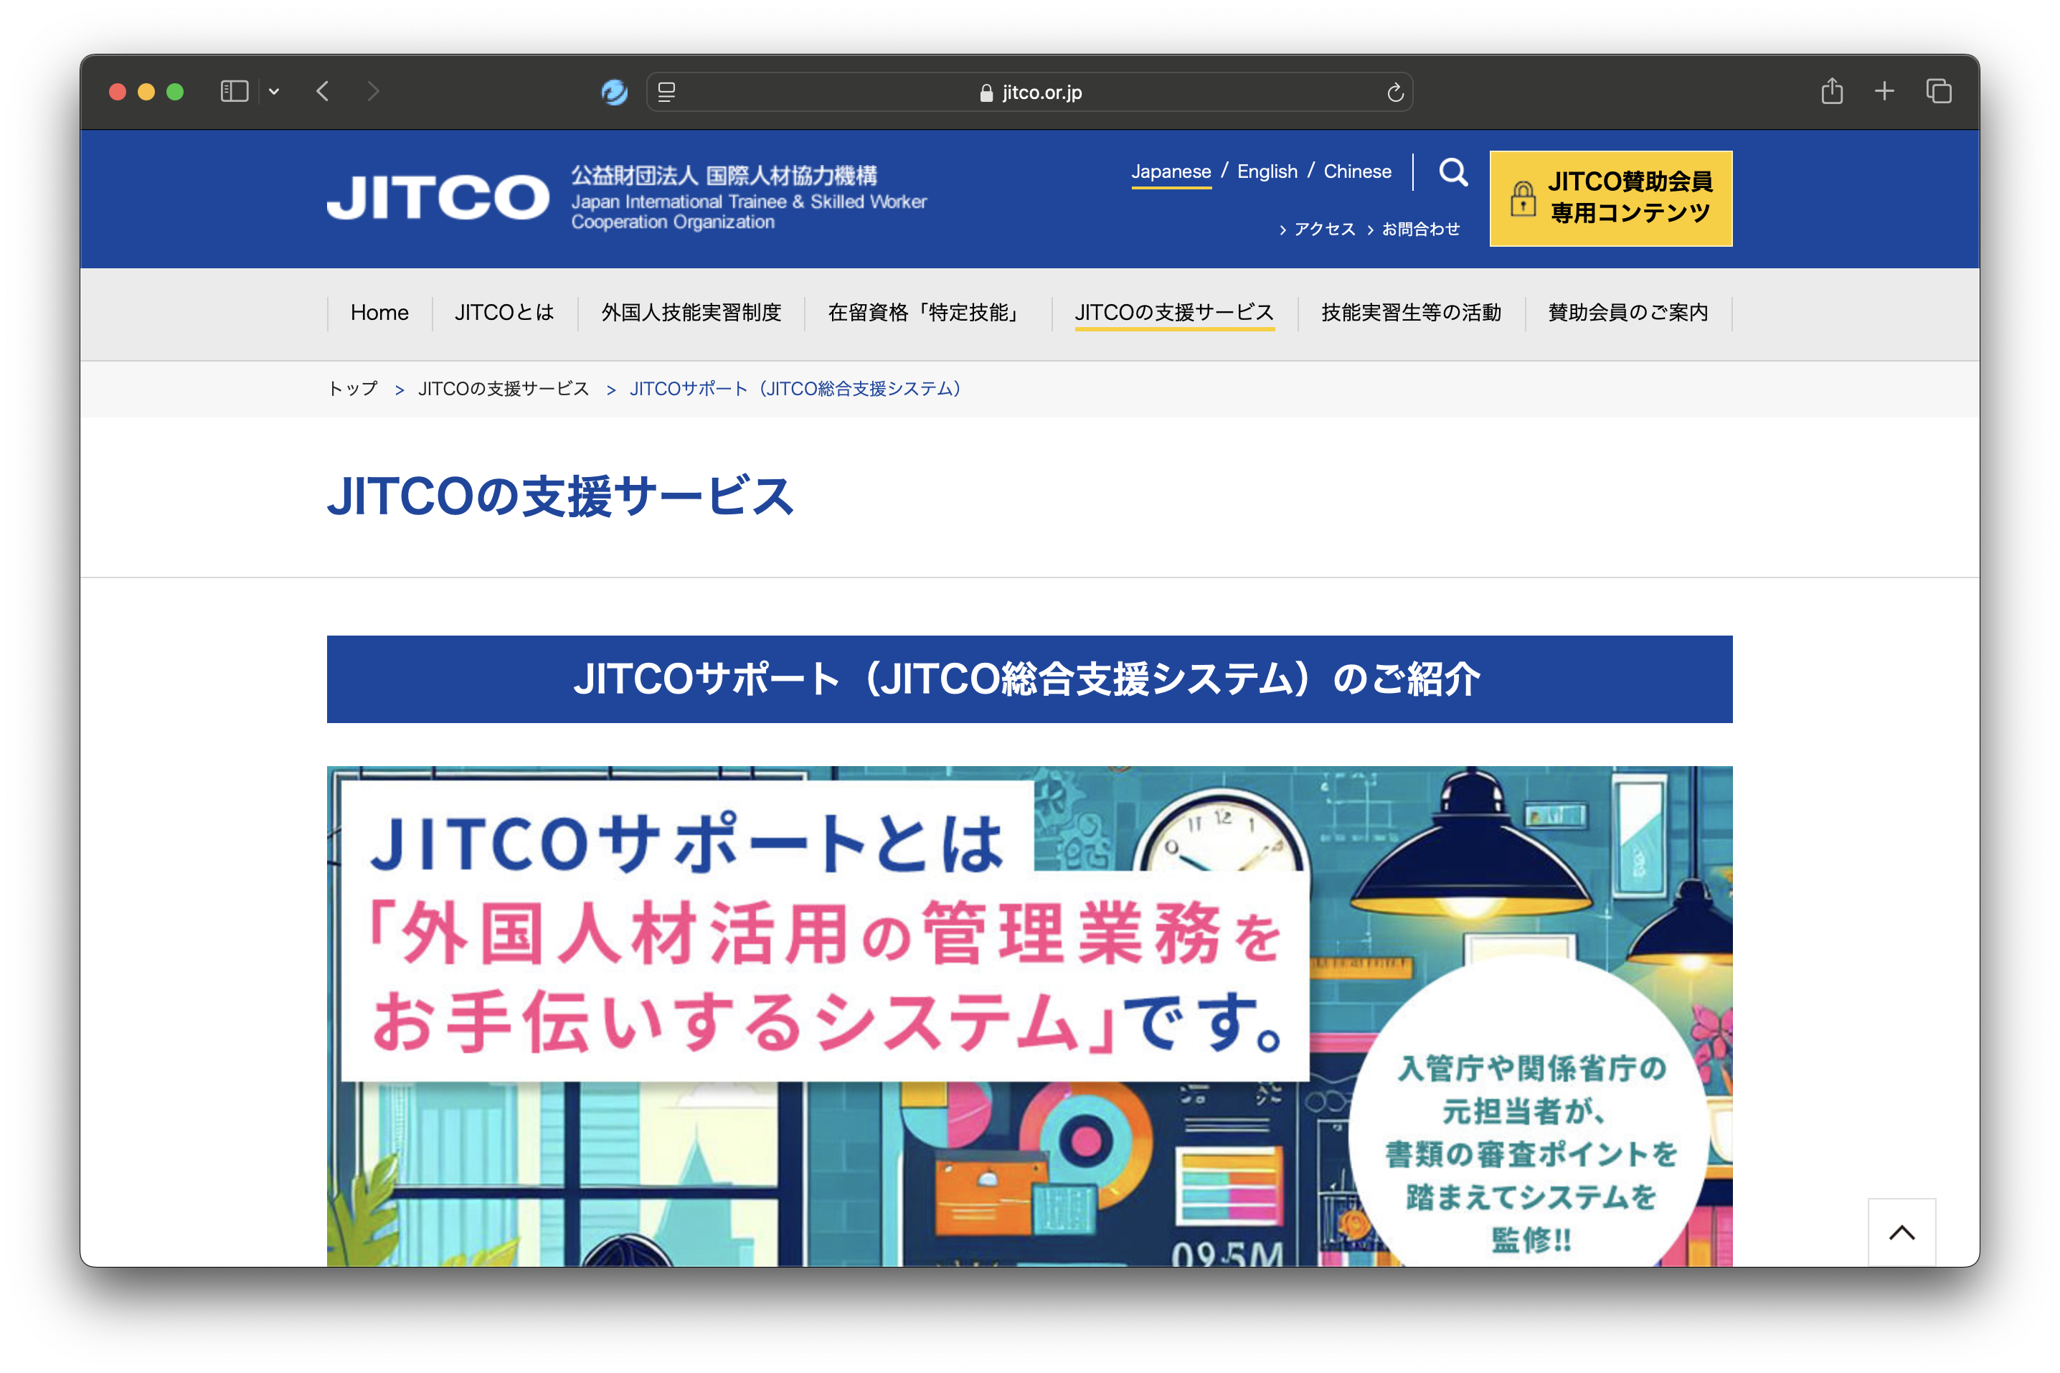Click トップ breadcrumb link
This screenshot has width=2060, height=1373.
click(x=353, y=388)
